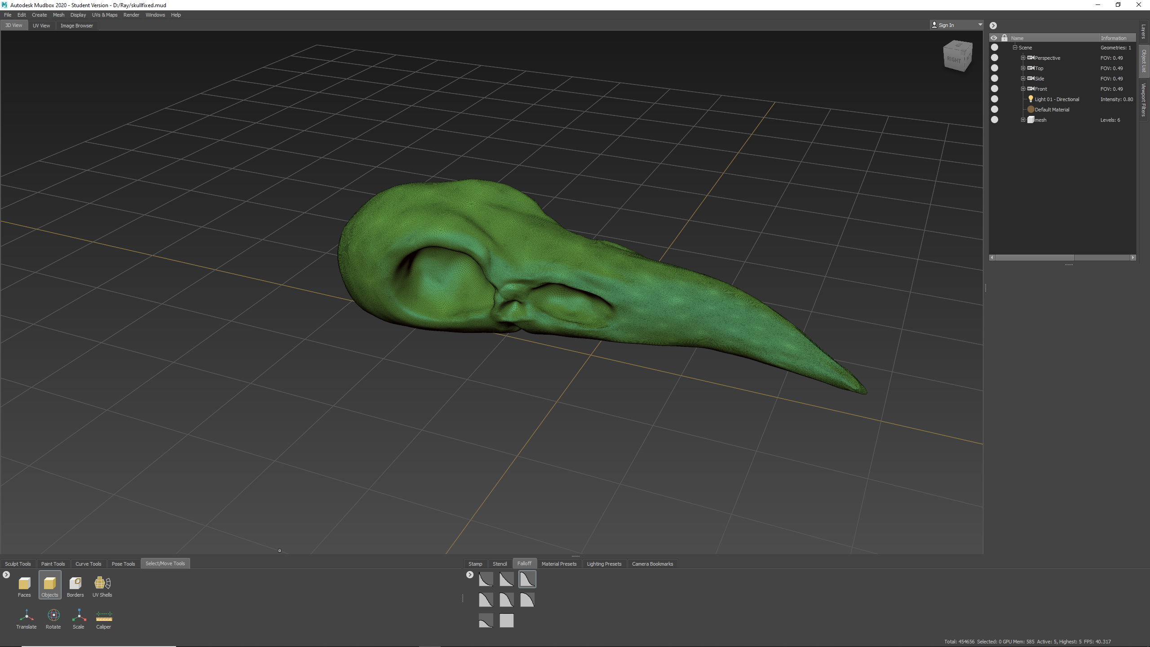Select the Scale tool icon

point(78,616)
